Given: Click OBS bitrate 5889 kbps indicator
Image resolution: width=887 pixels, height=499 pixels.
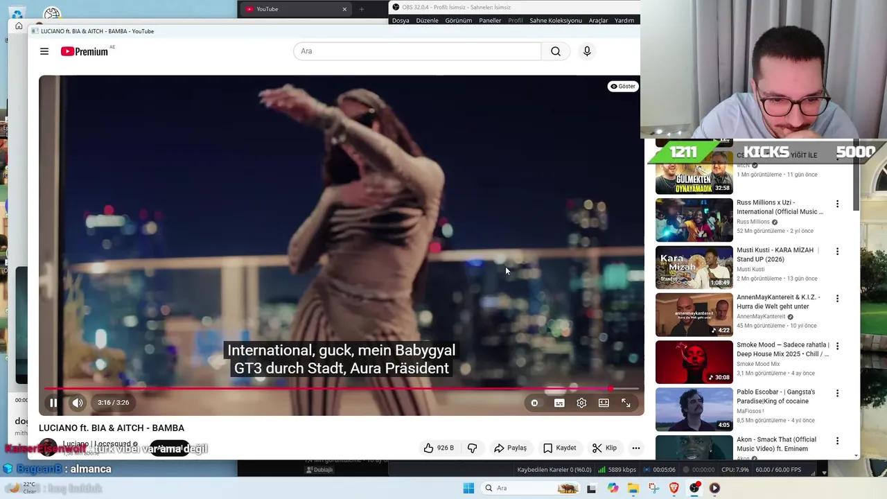Looking at the screenshot, I should tap(617, 469).
